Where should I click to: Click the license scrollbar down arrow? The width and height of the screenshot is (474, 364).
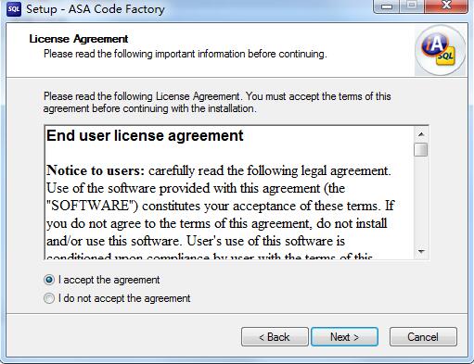(421, 252)
